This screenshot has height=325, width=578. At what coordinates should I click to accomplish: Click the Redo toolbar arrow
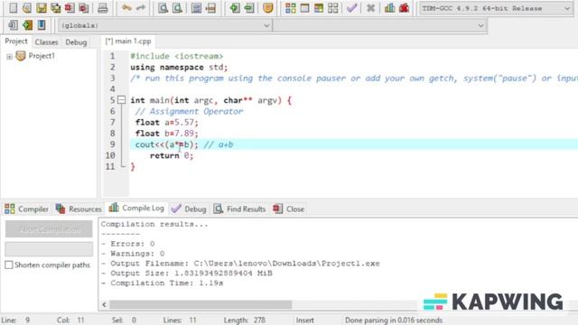coord(141,8)
